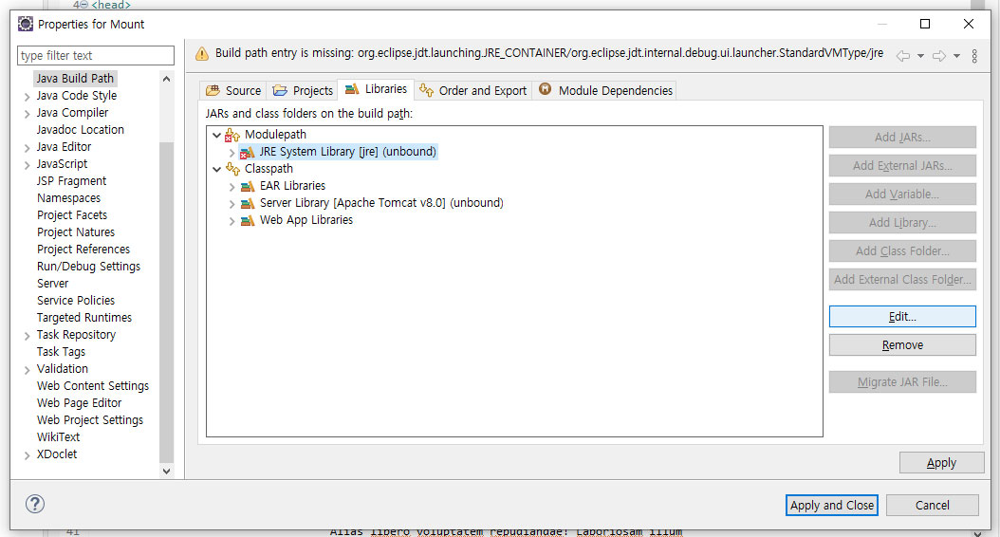Screen dimensions: 1000x537
Task: Open Web Content Settings page
Action: coord(93,386)
